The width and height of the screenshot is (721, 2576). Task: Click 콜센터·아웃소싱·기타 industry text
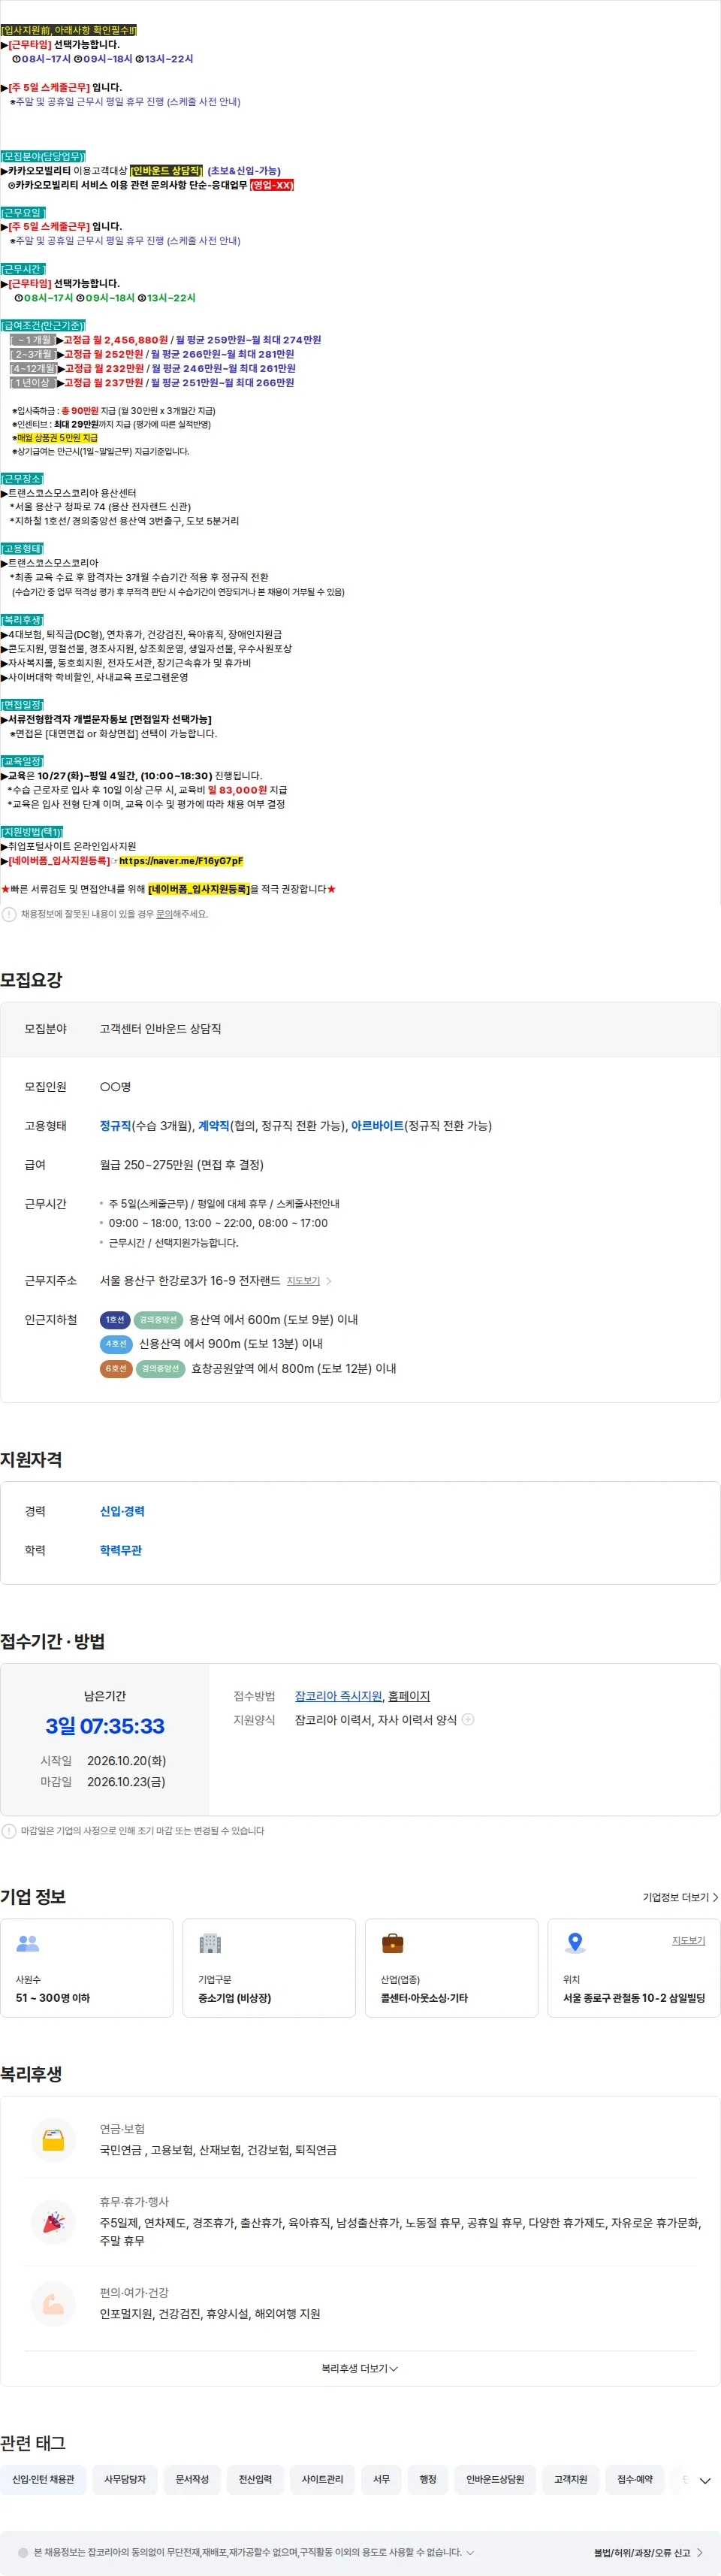click(424, 1998)
